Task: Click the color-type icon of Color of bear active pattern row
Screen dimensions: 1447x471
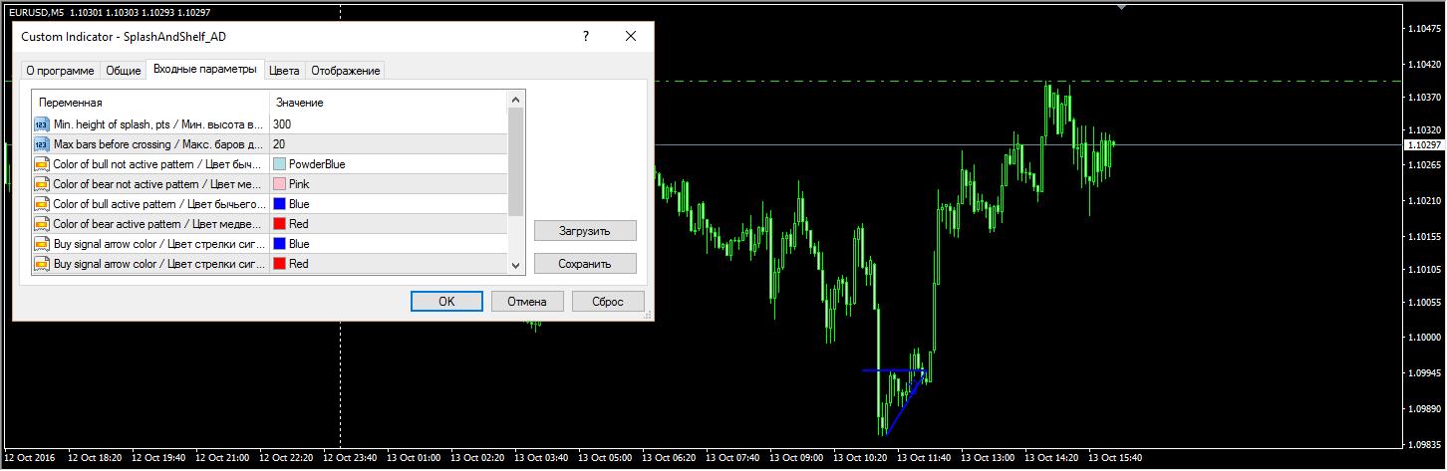Action: coord(42,224)
